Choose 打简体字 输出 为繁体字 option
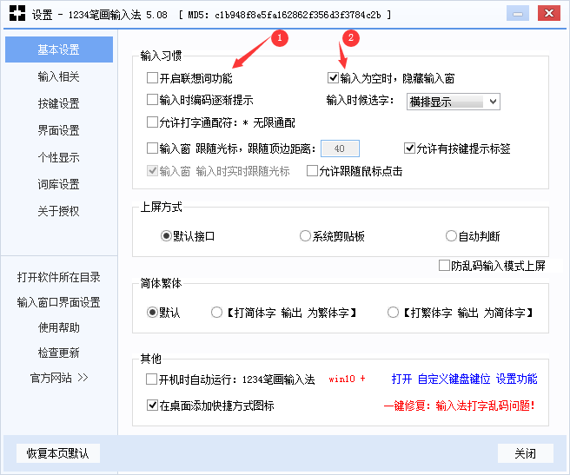This screenshot has height=475, width=570. [216, 313]
